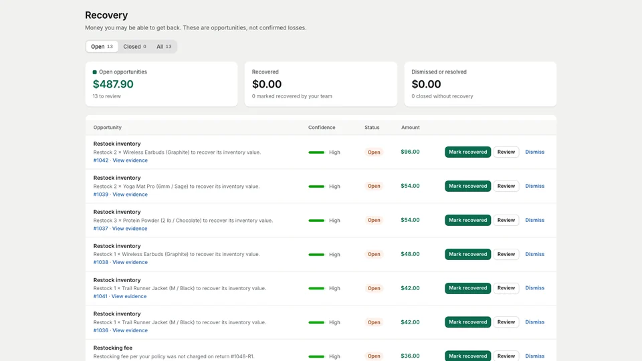Review the #1038 restock opportunity
This screenshot has height=361, width=642.
coord(506,254)
